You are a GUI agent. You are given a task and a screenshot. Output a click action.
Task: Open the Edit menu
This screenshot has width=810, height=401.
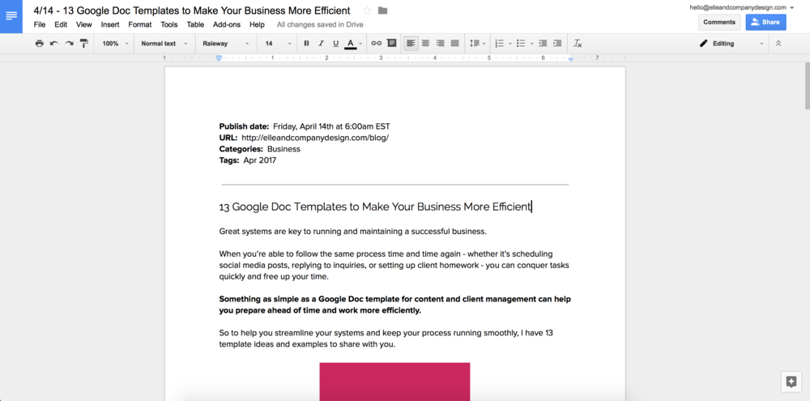(61, 24)
